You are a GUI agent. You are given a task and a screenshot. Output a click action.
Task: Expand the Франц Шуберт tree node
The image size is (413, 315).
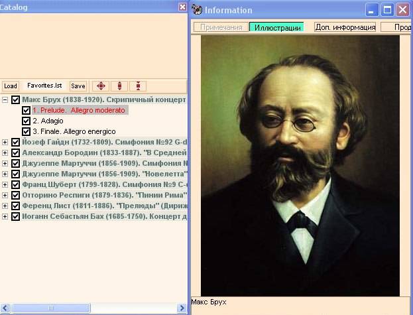pyautogui.click(x=5, y=184)
